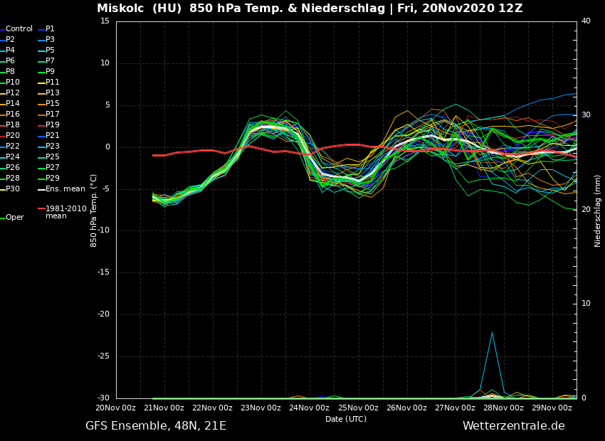This screenshot has height=441, width=605.
Task: Click the P29 legend label
Action: pos(52,179)
